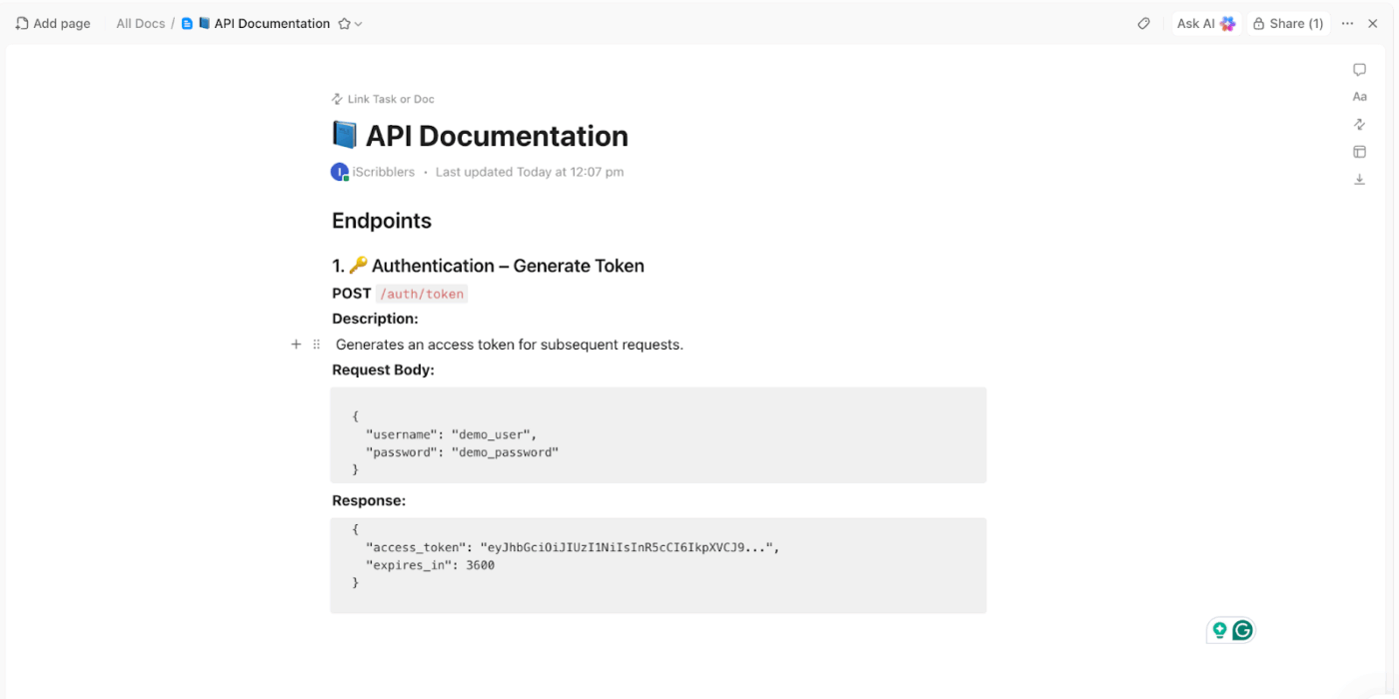Click API Documentation breadcrumb title
This screenshot has width=1399, height=699.
click(272, 23)
